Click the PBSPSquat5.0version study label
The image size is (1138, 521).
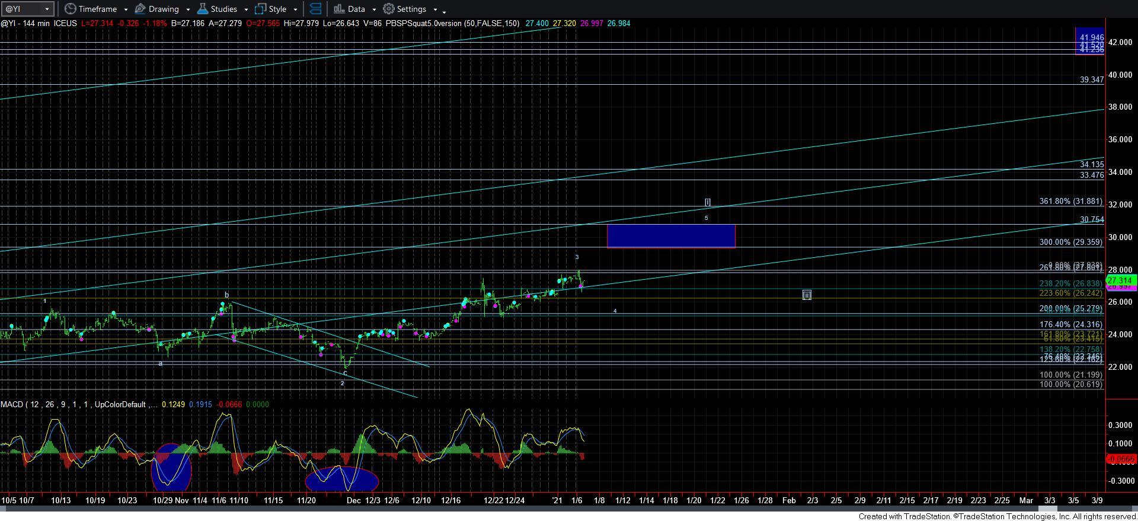pos(452,23)
